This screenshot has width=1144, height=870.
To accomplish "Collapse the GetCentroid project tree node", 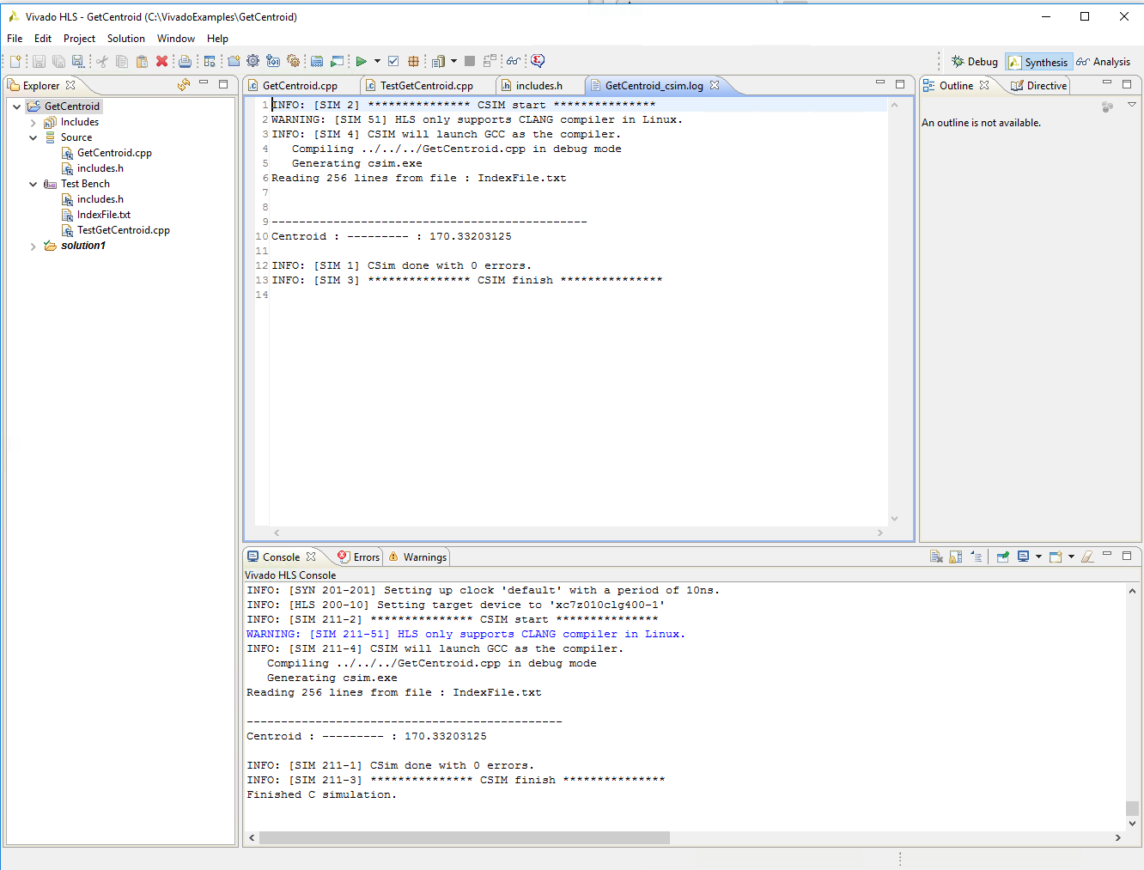I will (x=16, y=106).
